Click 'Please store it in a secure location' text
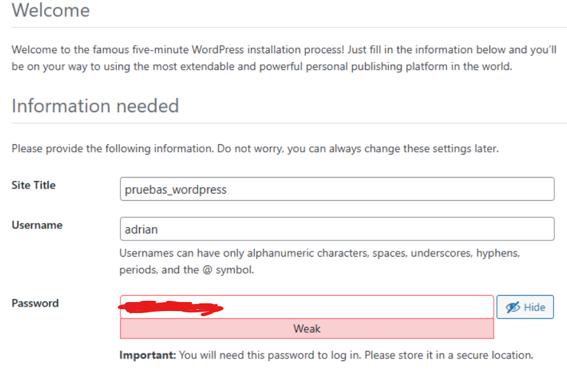The width and height of the screenshot is (567, 372). pos(449,355)
